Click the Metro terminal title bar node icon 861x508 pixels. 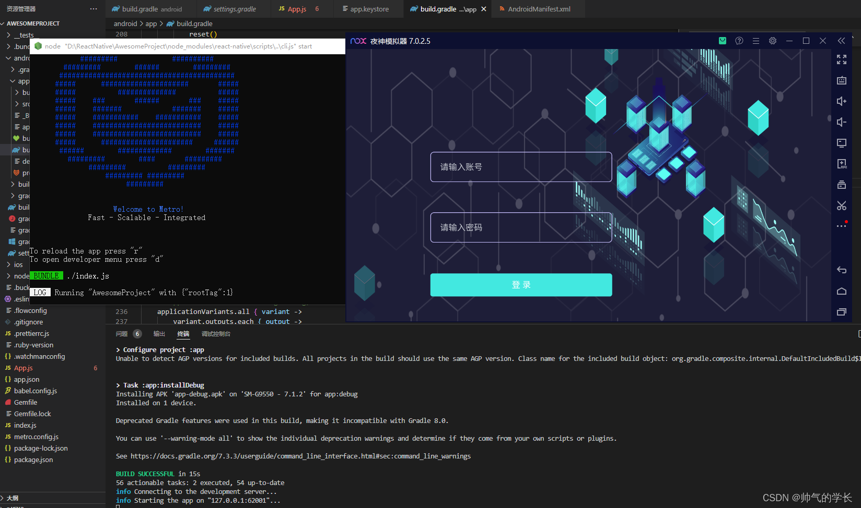(x=38, y=46)
